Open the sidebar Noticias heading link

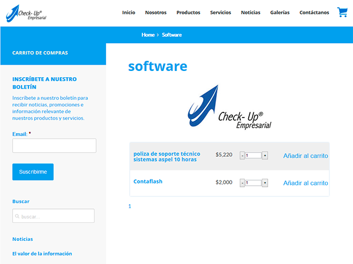click(x=23, y=239)
